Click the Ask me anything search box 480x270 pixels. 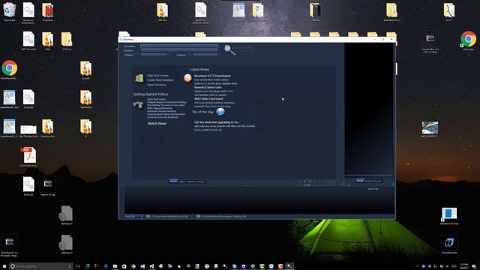[41, 266]
